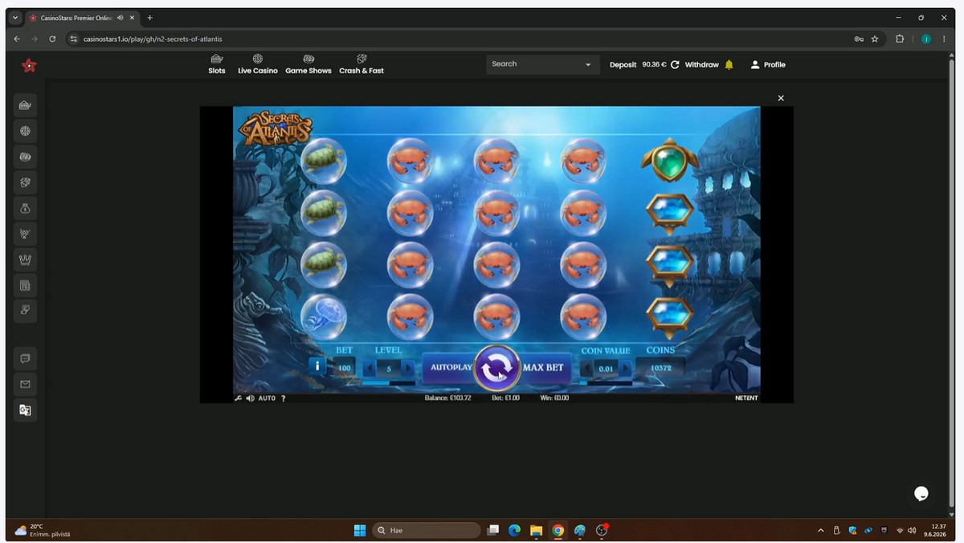The image size is (964, 543).
Task: Open File Explorer from taskbar
Action: tap(536, 530)
